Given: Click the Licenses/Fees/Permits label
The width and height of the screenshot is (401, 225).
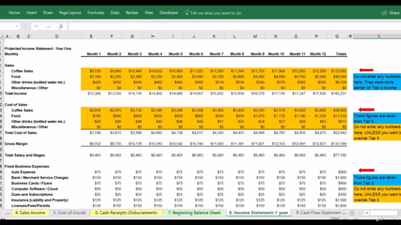Looking at the screenshot, I should (31, 206).
